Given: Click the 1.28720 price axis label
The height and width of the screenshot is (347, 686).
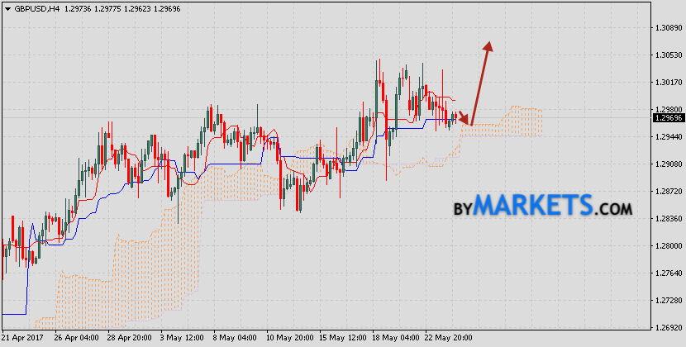Looking at the screenshot, I should (x=666, y=192).
